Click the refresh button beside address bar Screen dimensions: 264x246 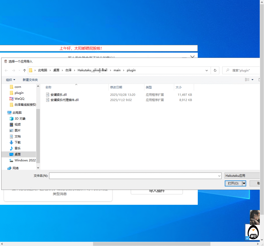click(x=215, y=70)
